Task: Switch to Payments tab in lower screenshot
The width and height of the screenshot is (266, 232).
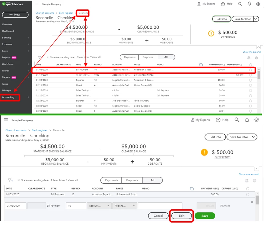Action: 111,180
